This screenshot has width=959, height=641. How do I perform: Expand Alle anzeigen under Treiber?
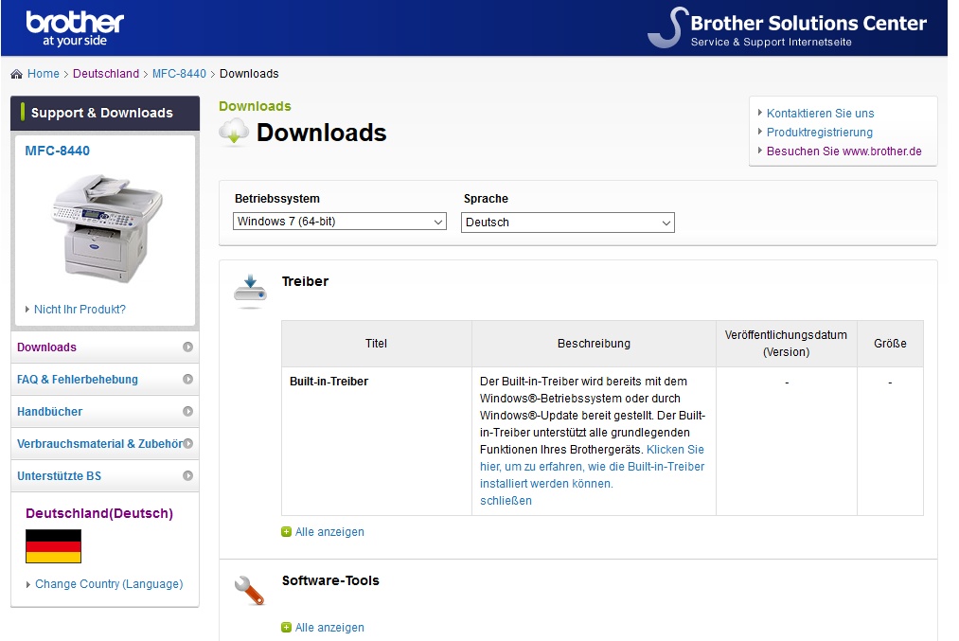point(329,532)
